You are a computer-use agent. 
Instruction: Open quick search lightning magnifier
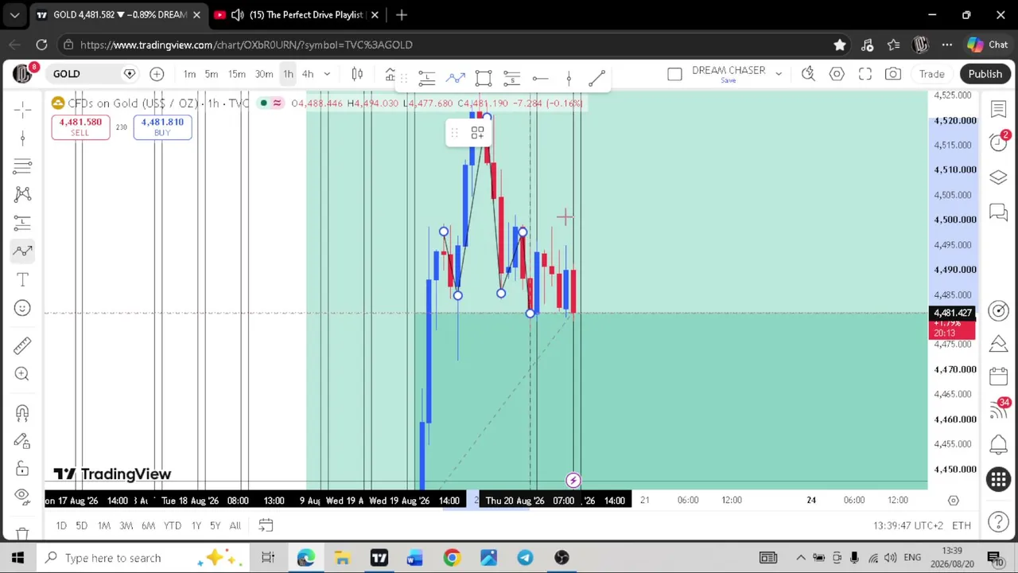(x=808, y=74)
